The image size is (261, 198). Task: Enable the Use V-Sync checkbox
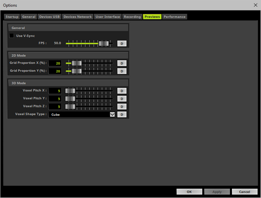(12, 36)
